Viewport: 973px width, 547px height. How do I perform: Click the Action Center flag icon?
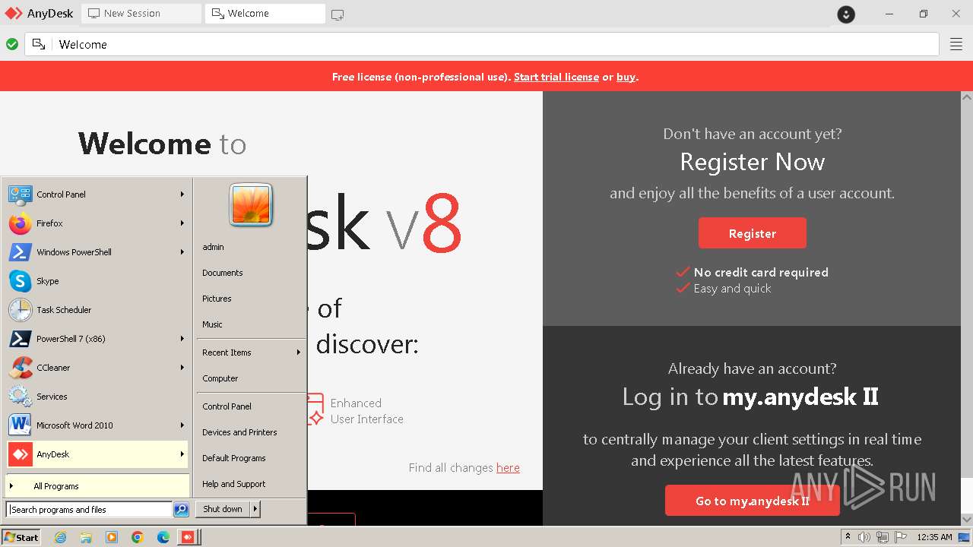pyautogui.click(x=901, y=537)
